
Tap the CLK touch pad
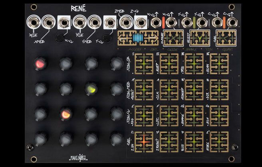tap(169, 90)
